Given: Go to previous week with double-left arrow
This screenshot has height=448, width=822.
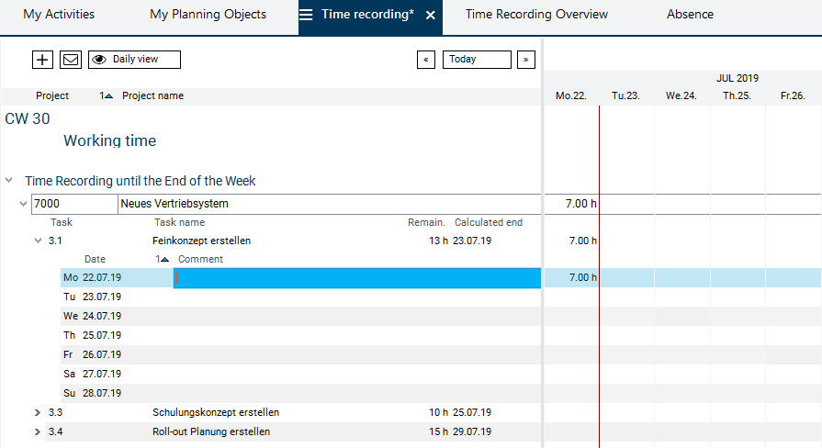Looking at the screenshot, I should [x=426, y=60].
